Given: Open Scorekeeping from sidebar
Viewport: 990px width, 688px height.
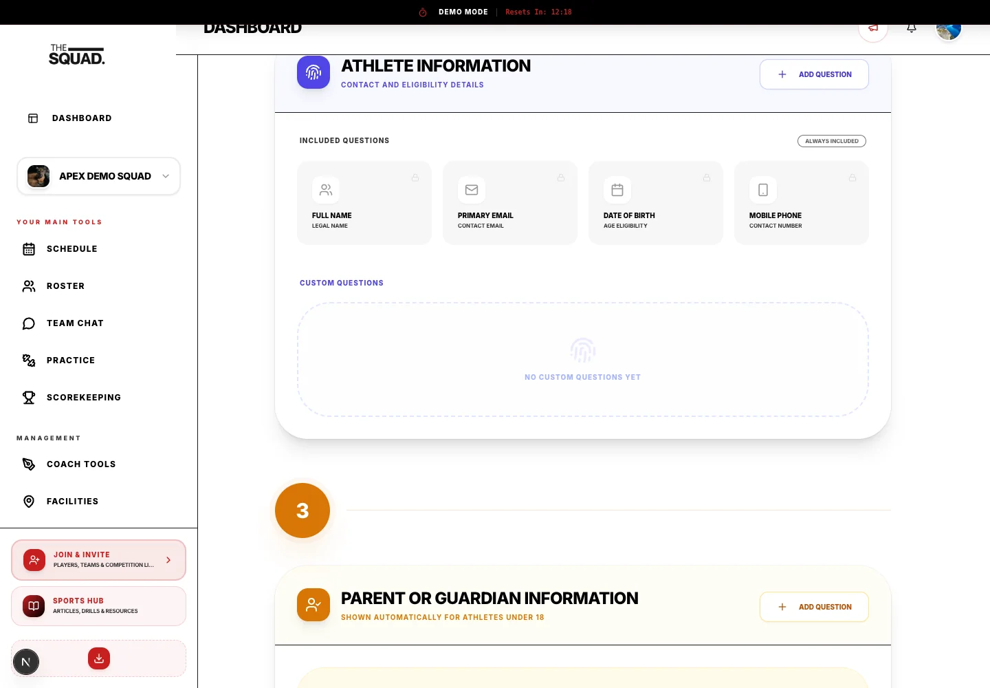Looking at the screenshot, I should [98, 398].
